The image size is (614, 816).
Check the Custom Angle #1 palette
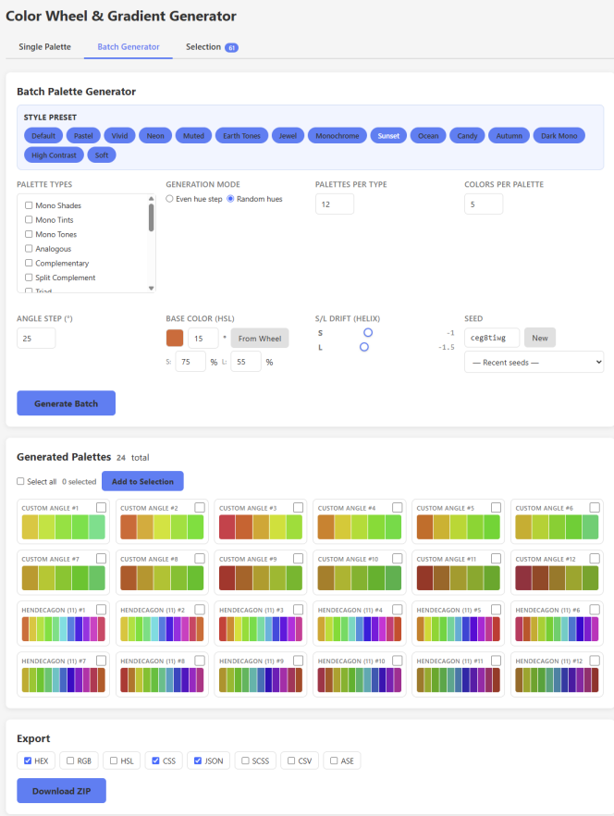click(101, 507)
